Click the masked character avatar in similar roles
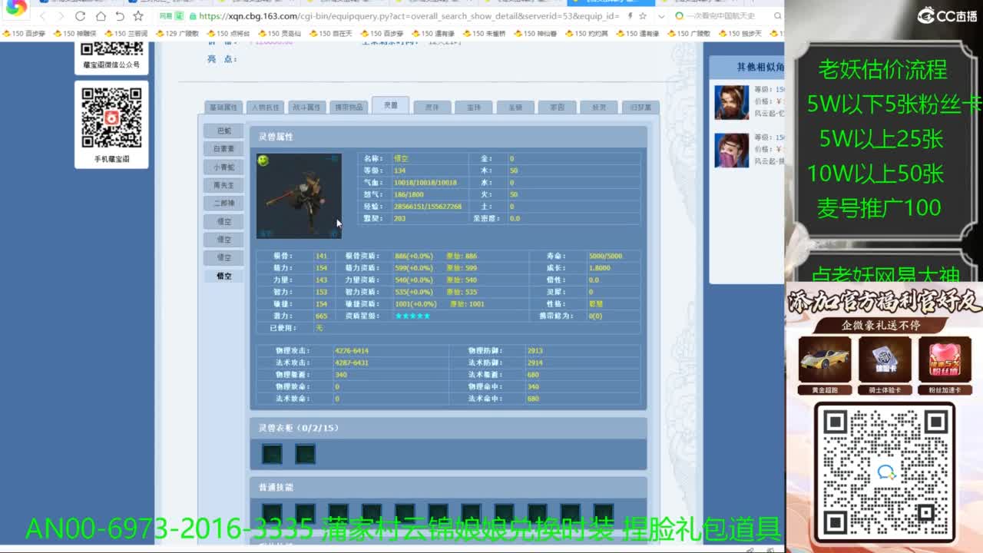This screenshot has height=553, width=983. pyautogui.click(x=731, y=151)
